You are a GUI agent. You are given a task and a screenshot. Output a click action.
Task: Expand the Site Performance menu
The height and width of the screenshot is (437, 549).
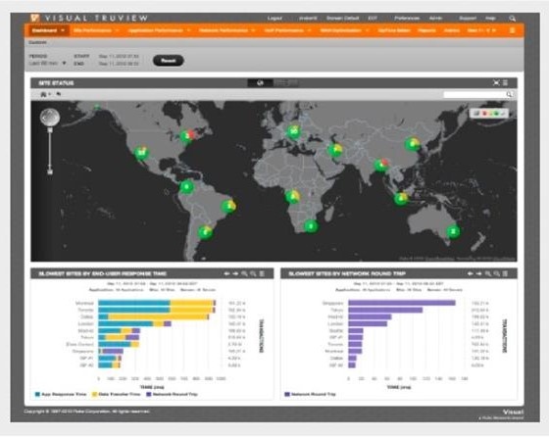click(96, 30)
